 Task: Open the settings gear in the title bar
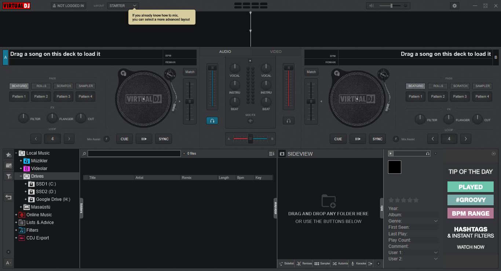(x=455, y=6)
